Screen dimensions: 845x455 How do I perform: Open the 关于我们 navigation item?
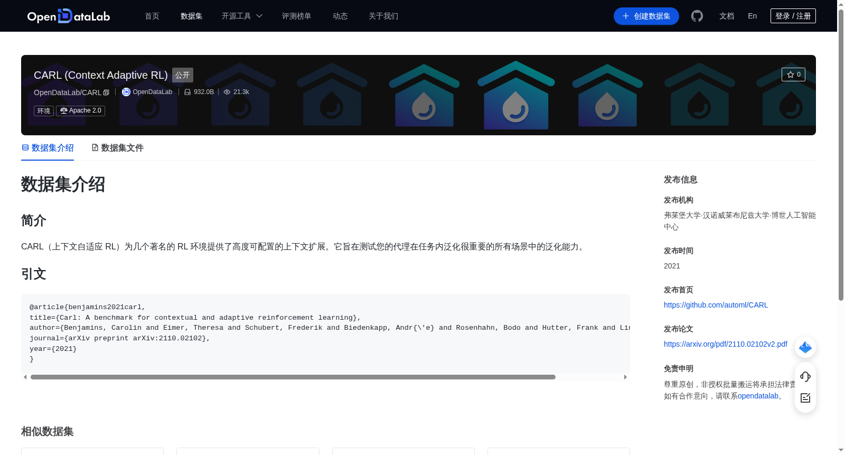[x=383, y=16]
